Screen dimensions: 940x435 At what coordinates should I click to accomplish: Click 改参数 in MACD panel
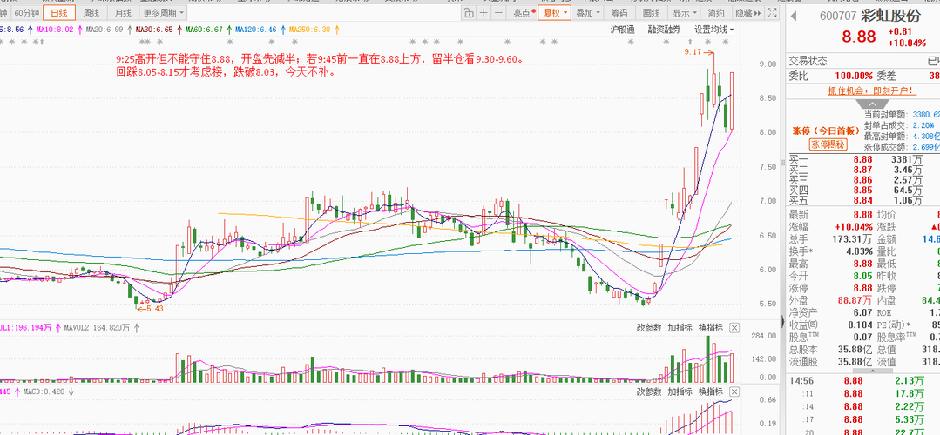tap(649, 391)
